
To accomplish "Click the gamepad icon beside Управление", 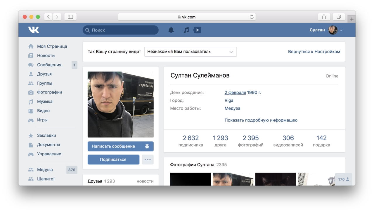I will tap(31, 154).
